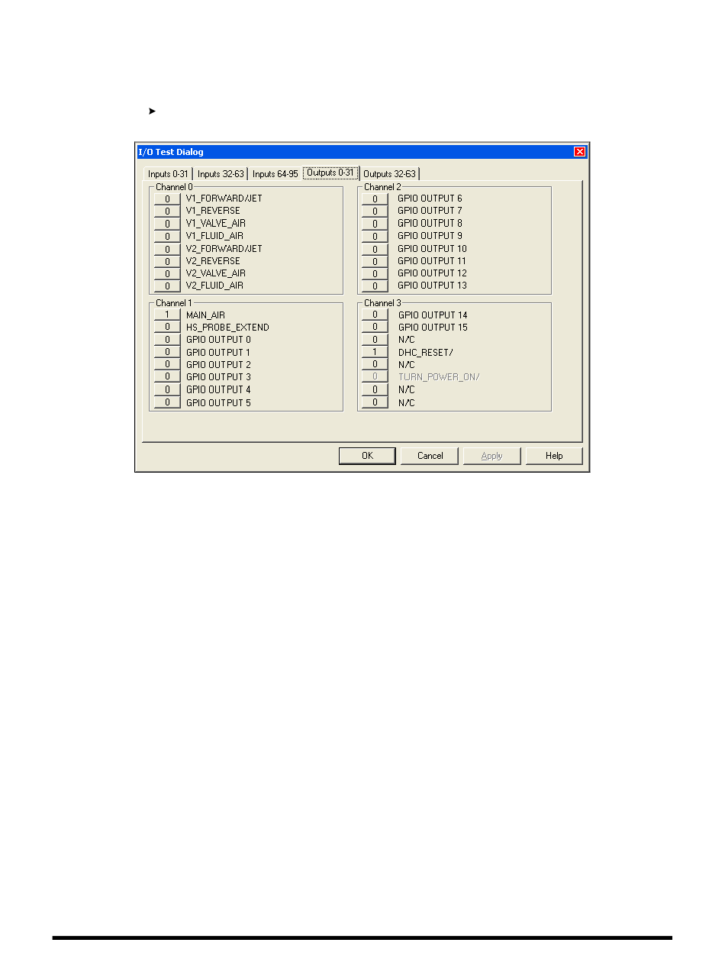Switch to the Inputs 0-31 tab
Screen dimensions: 725x962
pyautogui.click(x=168, y=174)
